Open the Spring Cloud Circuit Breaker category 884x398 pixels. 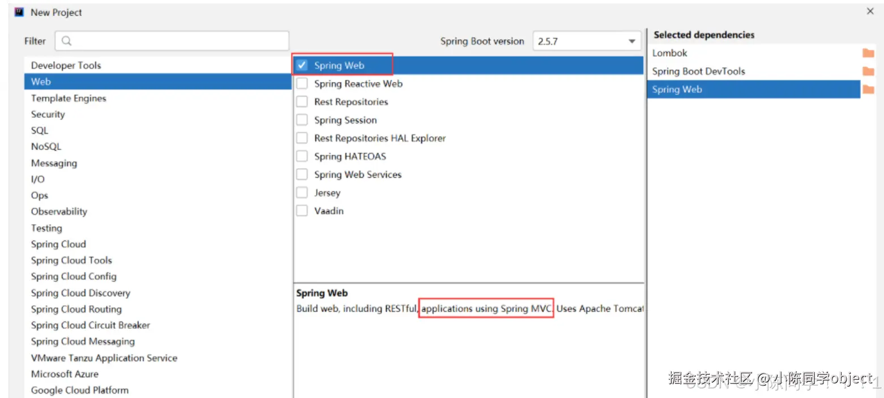pos(157,325)
